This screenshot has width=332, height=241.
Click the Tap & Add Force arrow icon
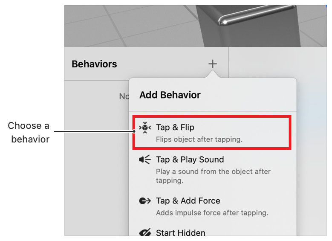[145, 200]
